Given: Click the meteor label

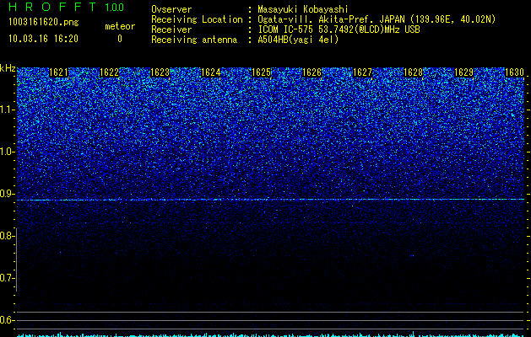Looking at the screenshot, I should point(120,26).
